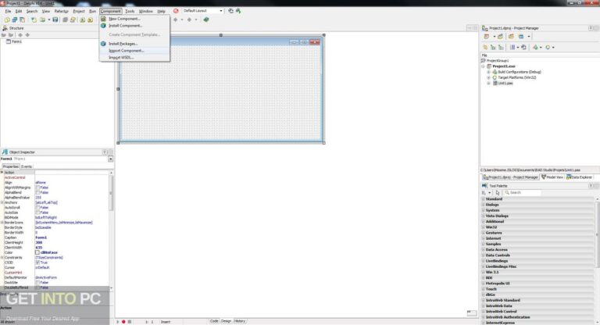Open the Tools menu

point(130,11)
